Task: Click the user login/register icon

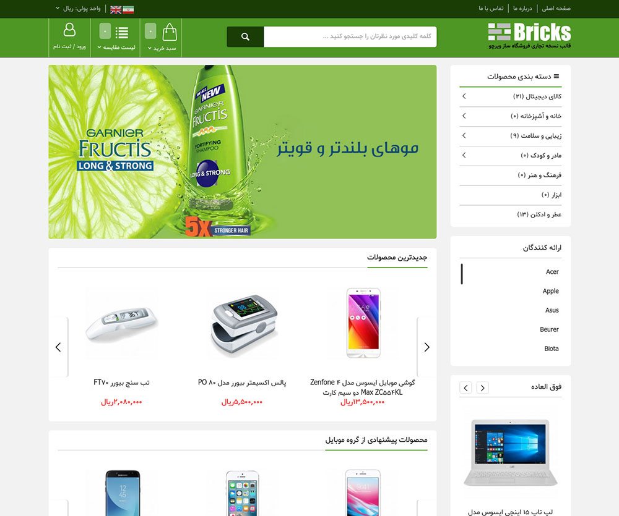Action: [69, 30]
